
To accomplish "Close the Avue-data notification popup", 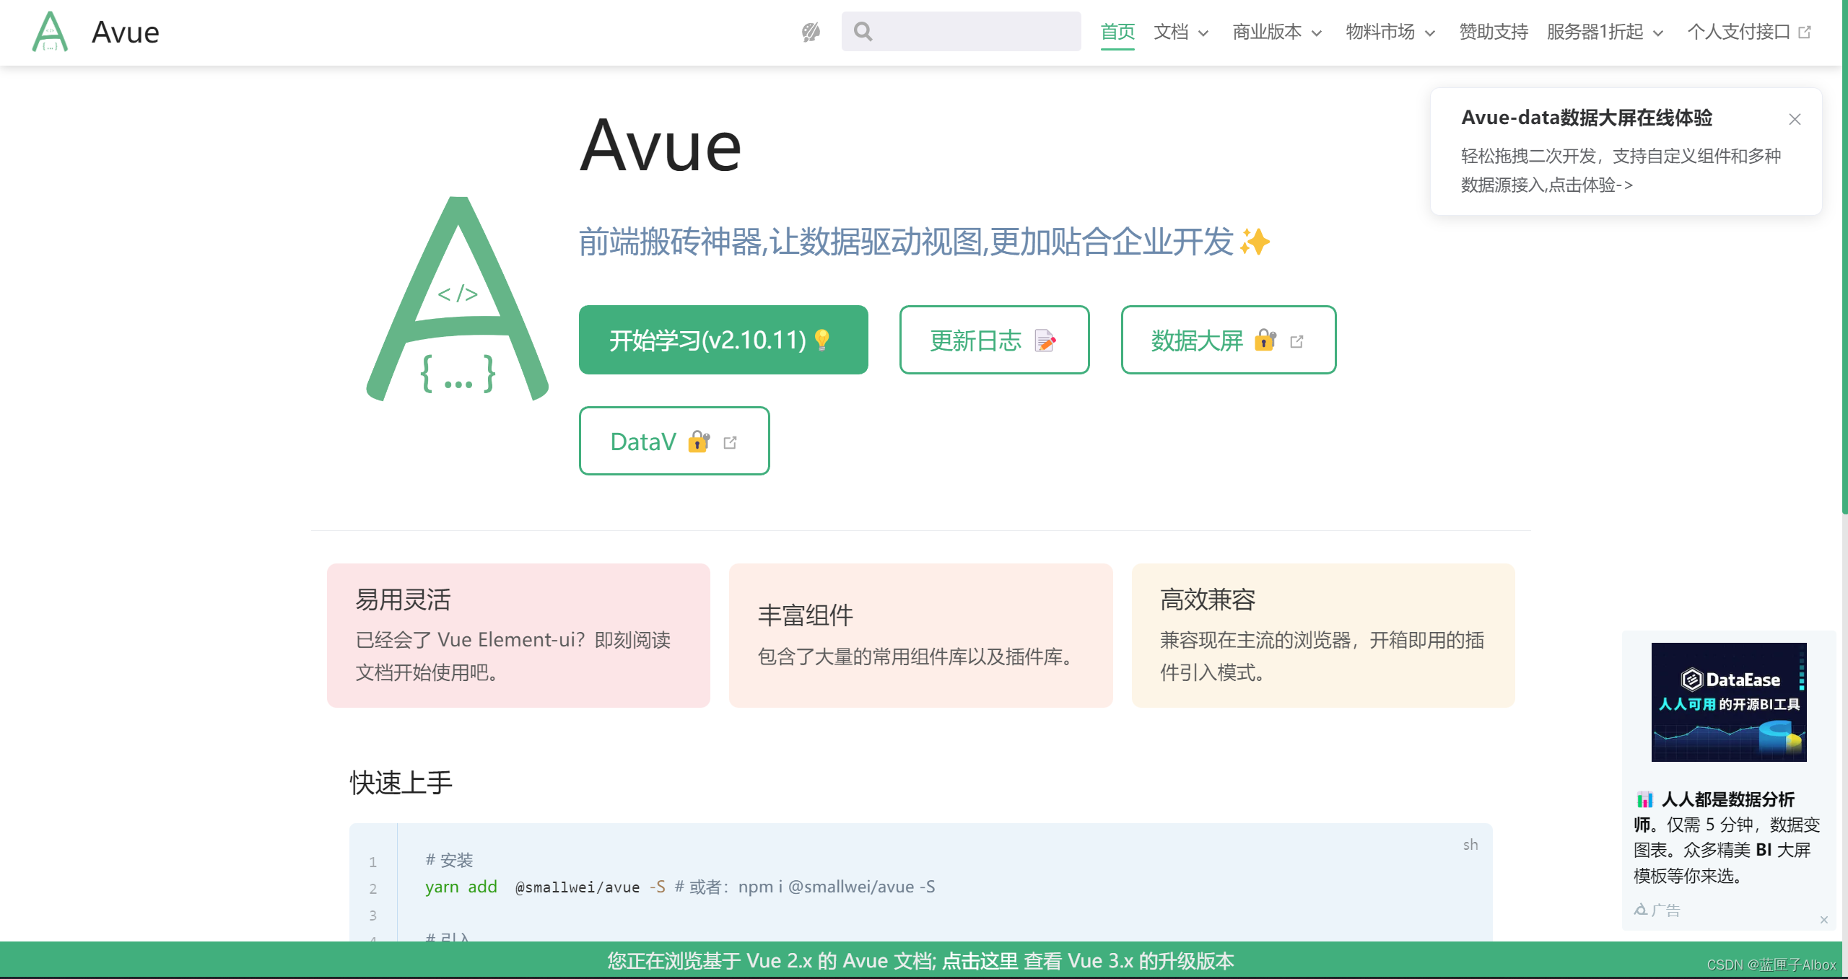I will pyautogui.click(x=1795, y=119).
